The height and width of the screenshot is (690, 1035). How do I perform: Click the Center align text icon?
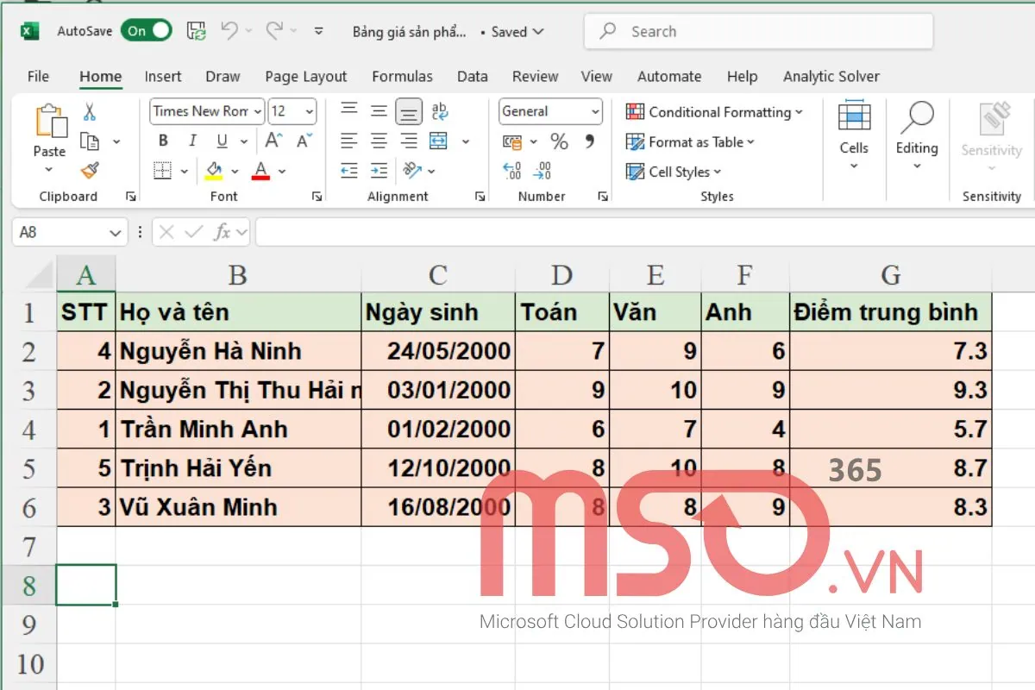(379, 141)
